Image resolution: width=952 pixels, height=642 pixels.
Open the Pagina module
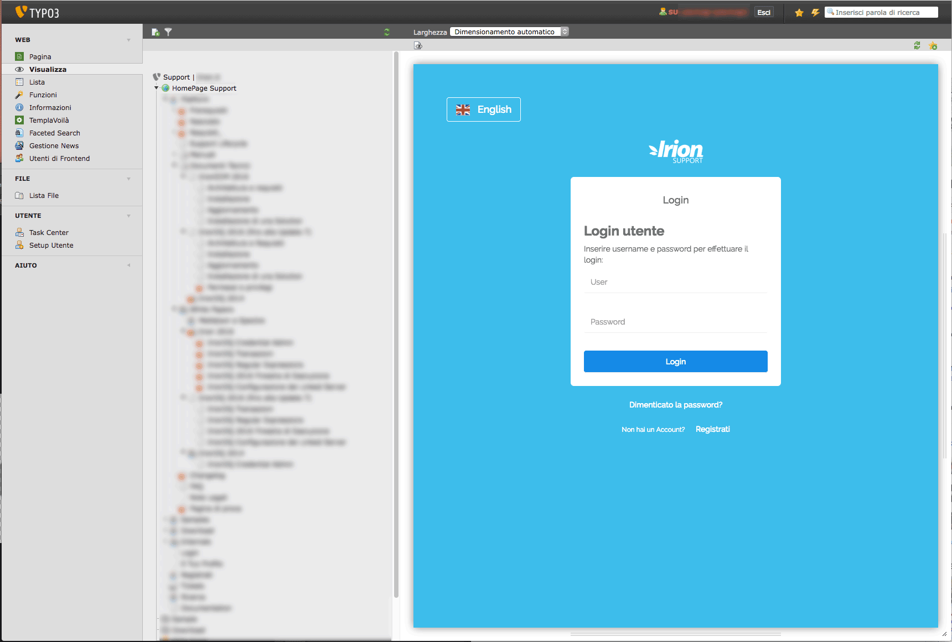pyautogui.click(x=40, y=56)
